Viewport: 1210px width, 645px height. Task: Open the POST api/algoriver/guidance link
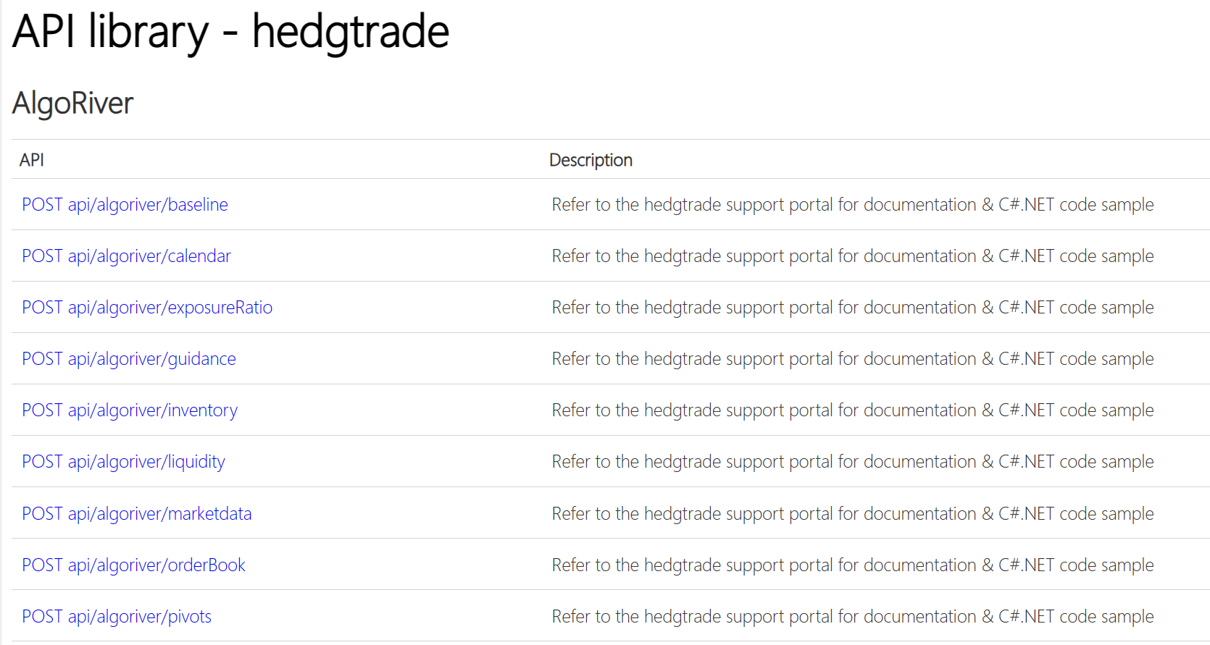click(x=129, y=359)
